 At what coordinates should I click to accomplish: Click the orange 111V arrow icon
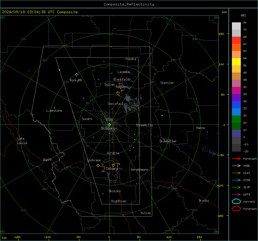coord(236,173)
